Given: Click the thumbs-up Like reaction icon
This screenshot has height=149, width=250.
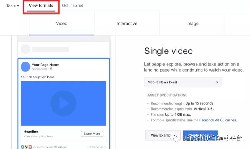Looking at the screenshot, I should [x=22, y=147].
